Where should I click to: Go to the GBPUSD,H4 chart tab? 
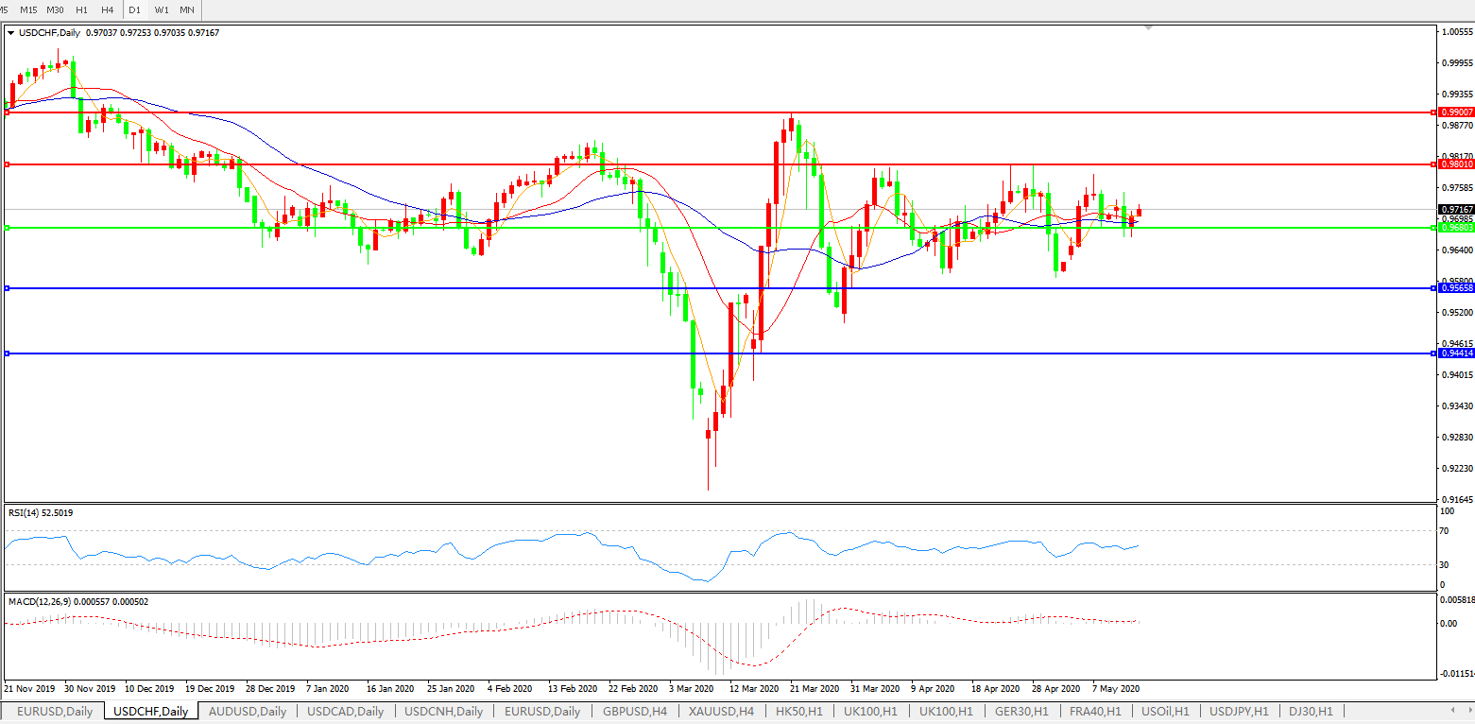(635, 712)
